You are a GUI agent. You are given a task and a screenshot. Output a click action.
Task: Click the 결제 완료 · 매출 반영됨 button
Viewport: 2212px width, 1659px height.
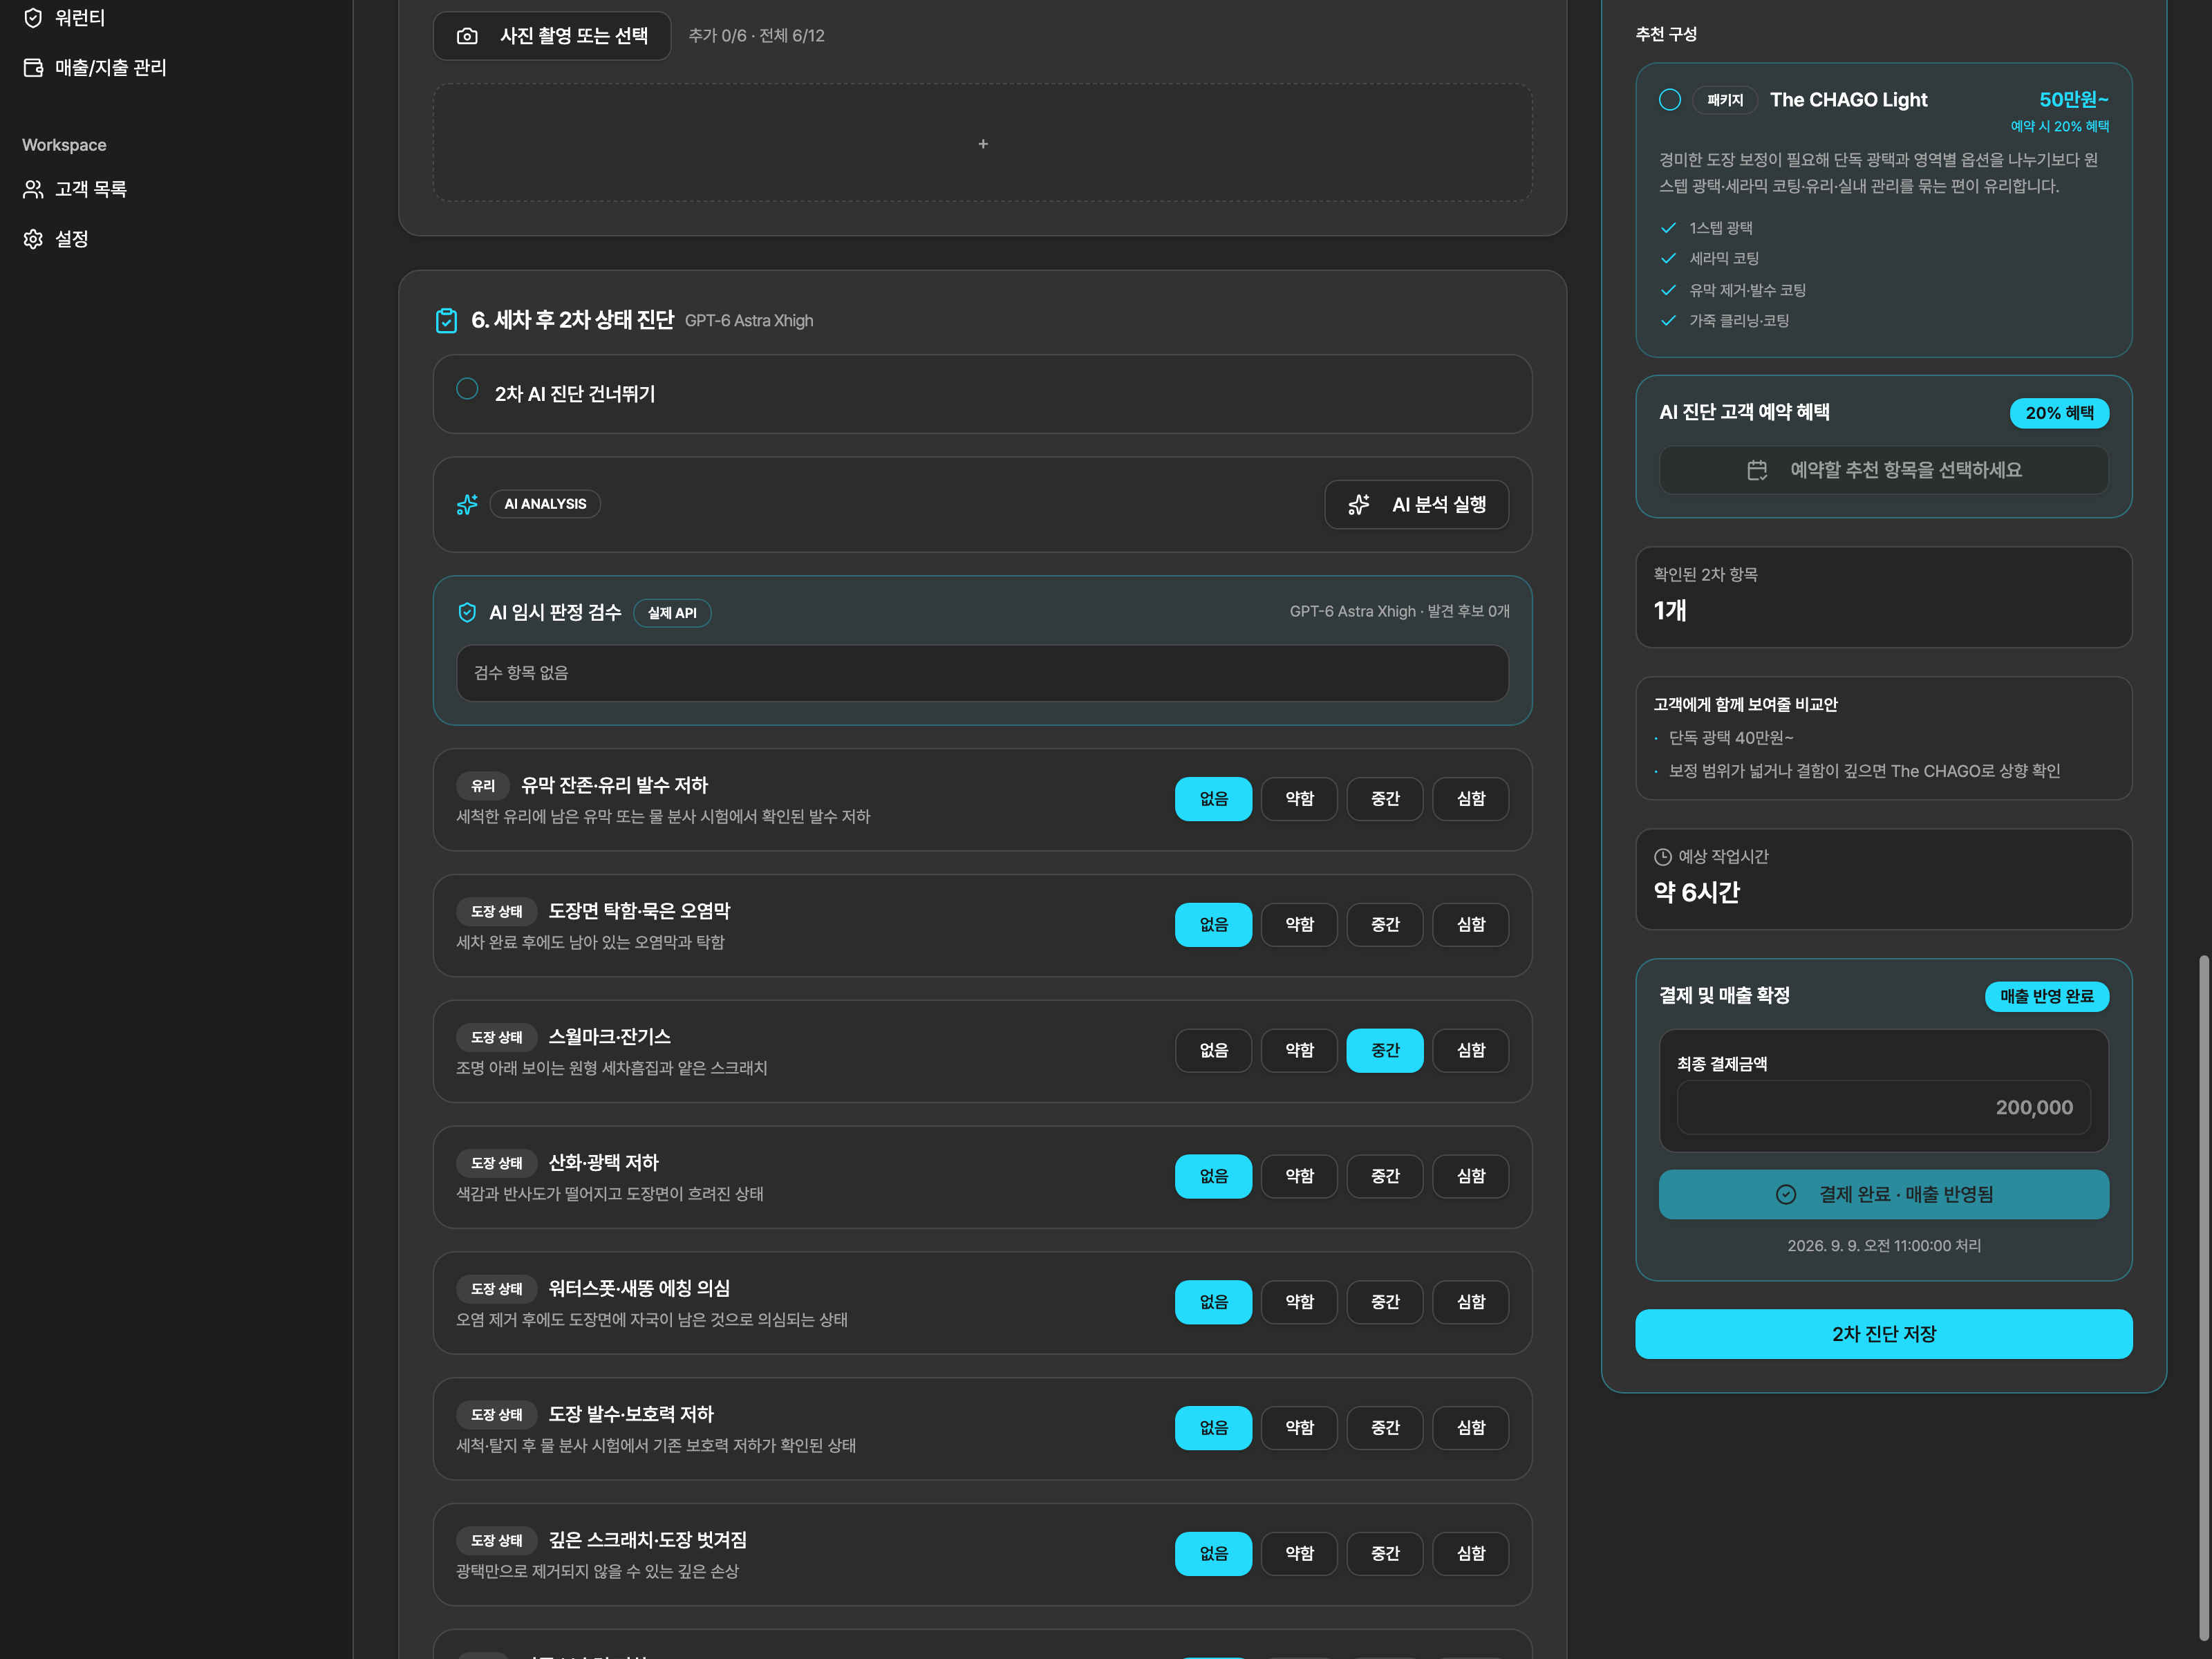coord(1883,1194)
